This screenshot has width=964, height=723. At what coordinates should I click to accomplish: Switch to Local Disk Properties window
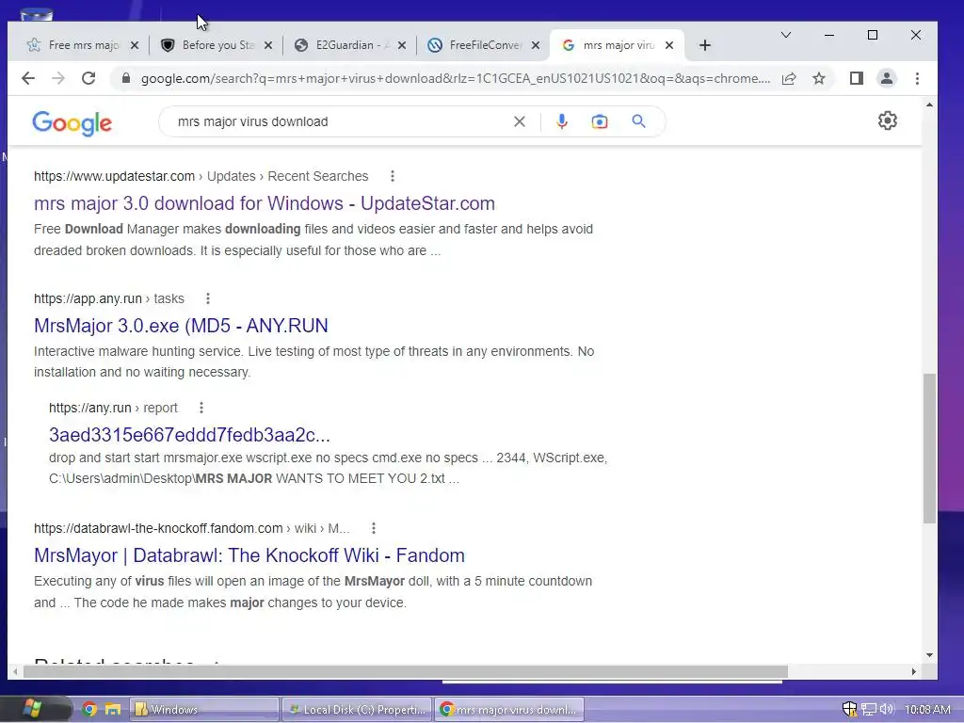coord(358,710)
